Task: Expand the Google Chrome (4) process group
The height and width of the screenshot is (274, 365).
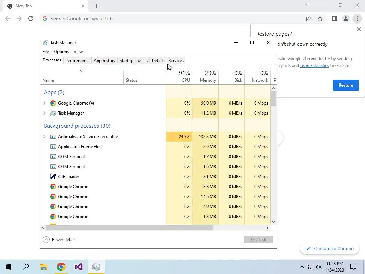Action: pos(45,103)
